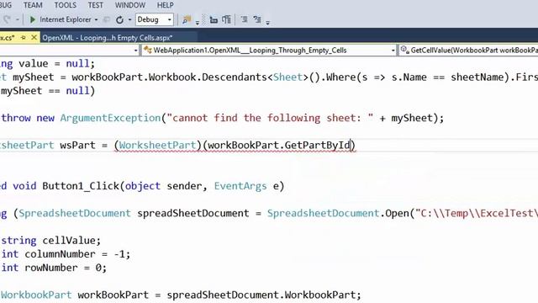Open the WINDOW menu
This screenshot has width=538, height=303.
pos(130,5)
